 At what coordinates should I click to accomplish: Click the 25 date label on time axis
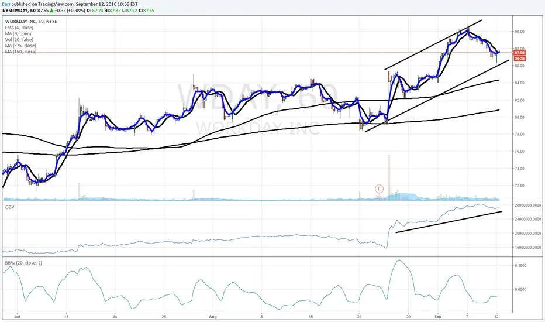click(164, 317)
